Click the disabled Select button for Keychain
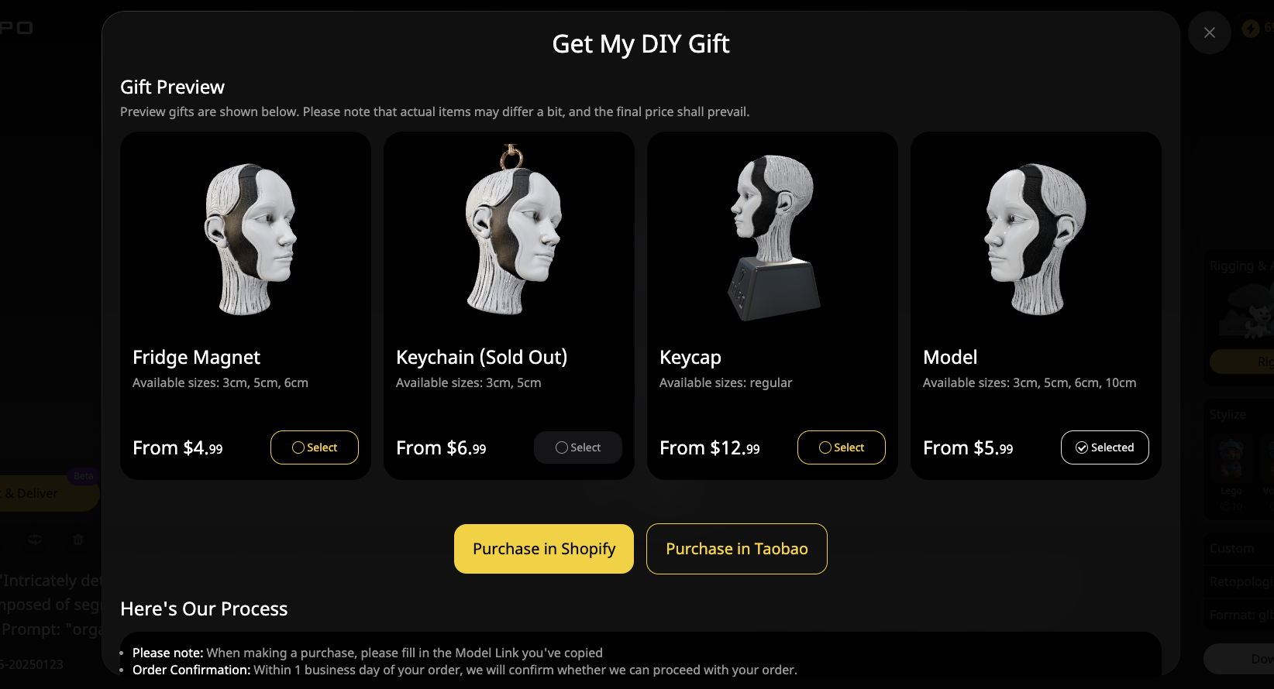The height and width of the screenshot is (689, 1274). [x=578, y=447]
